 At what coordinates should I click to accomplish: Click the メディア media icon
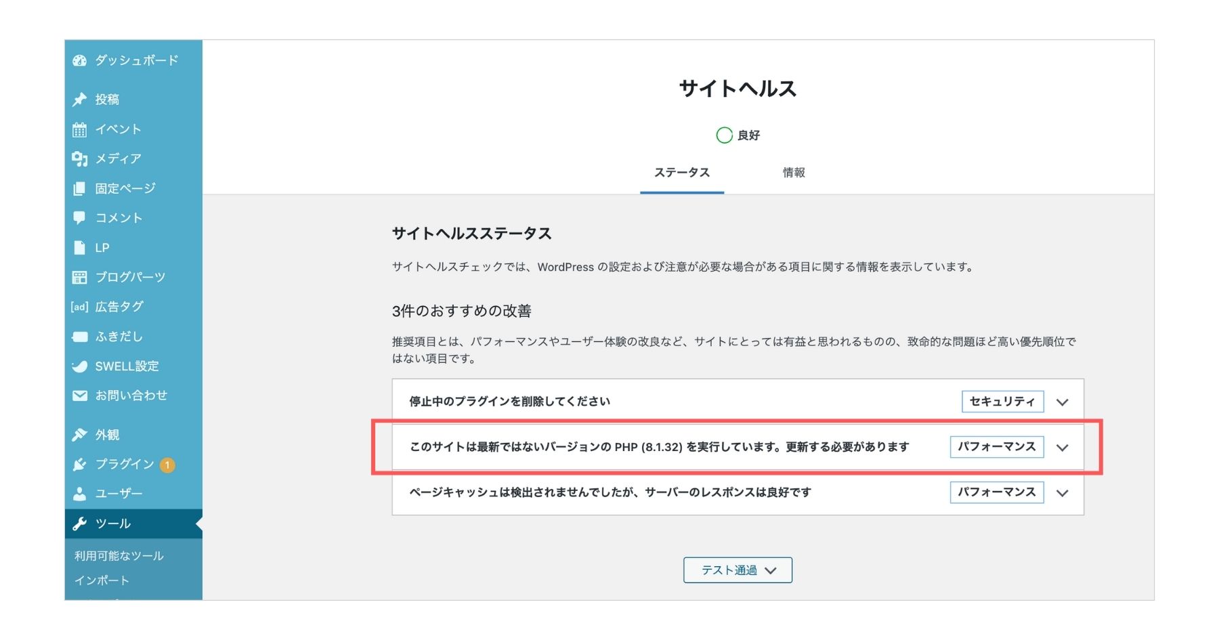click(80, 158)
